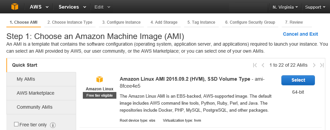Open AWS Marketplace in sidebar
Image resolution: width=330 pixels, height=130 pixels.
41,93
